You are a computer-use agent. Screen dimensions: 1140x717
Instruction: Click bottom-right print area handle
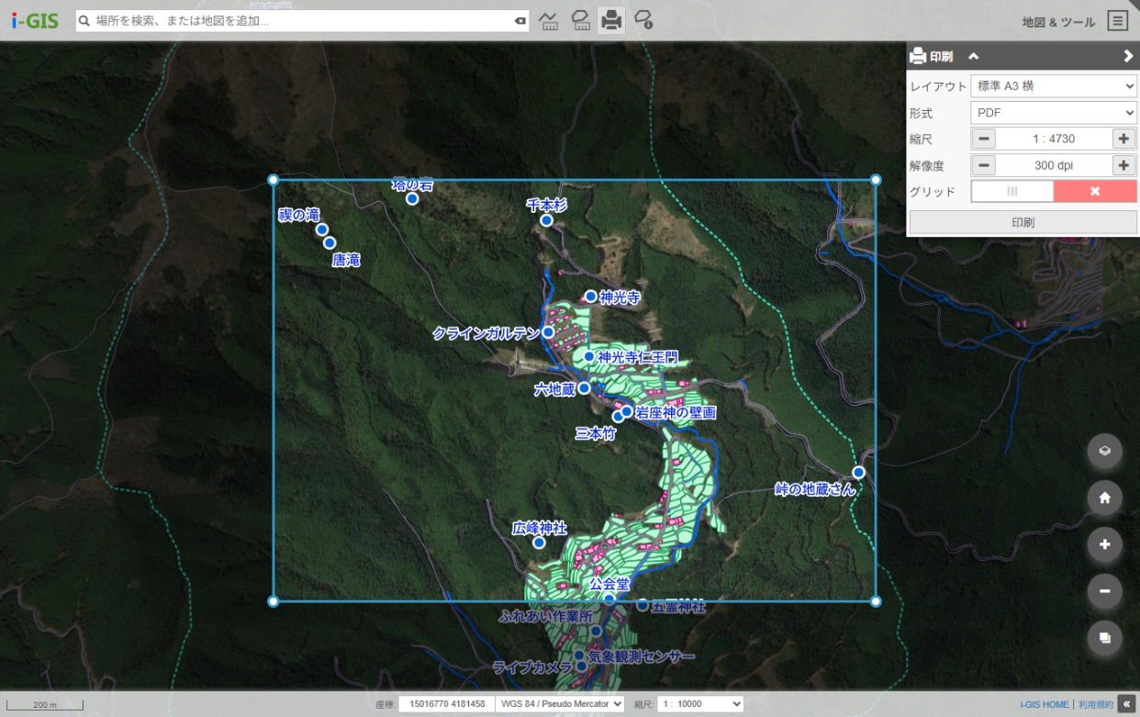[876, 601]
